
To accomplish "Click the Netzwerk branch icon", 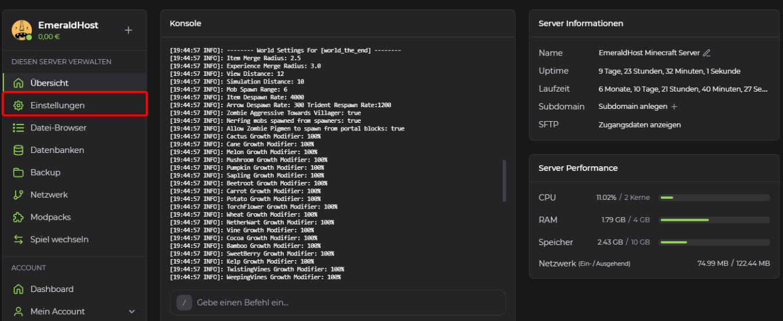I will (19, 195).
